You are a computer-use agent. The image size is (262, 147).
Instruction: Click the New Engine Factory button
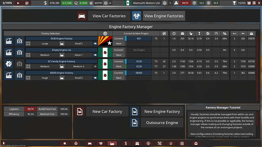(162, 111)
